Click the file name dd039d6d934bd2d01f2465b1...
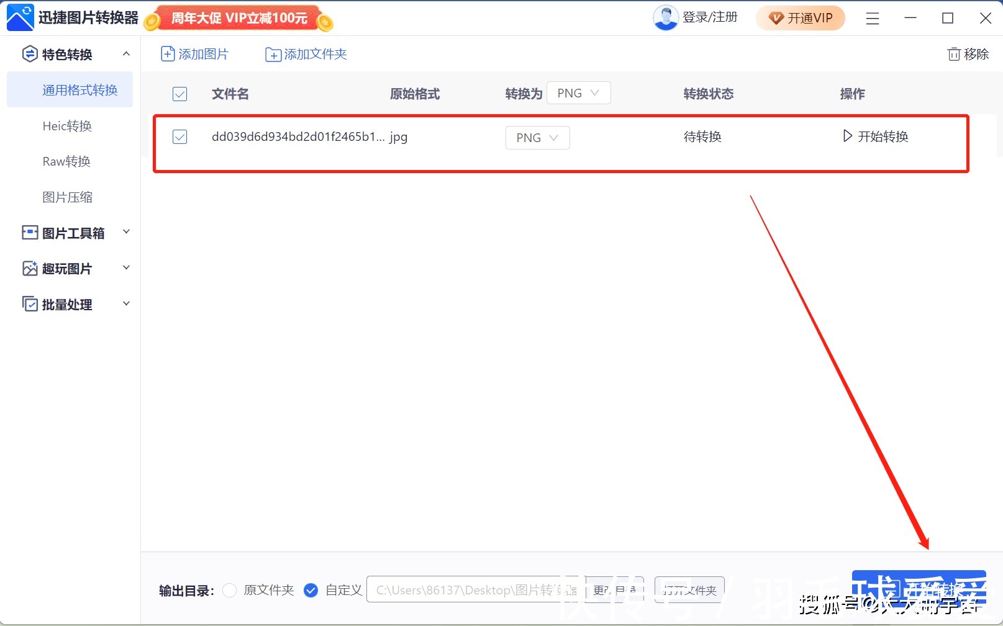The image size is (1003, 626). click(298, 136)
